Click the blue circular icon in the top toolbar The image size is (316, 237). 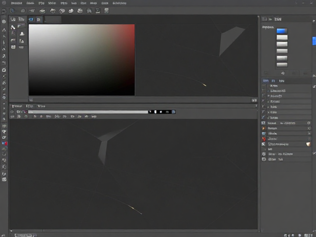point(12,10)
